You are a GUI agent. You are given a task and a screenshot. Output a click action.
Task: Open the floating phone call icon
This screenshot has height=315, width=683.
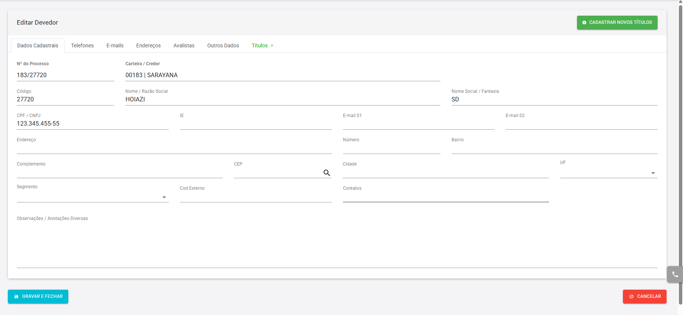675,274
